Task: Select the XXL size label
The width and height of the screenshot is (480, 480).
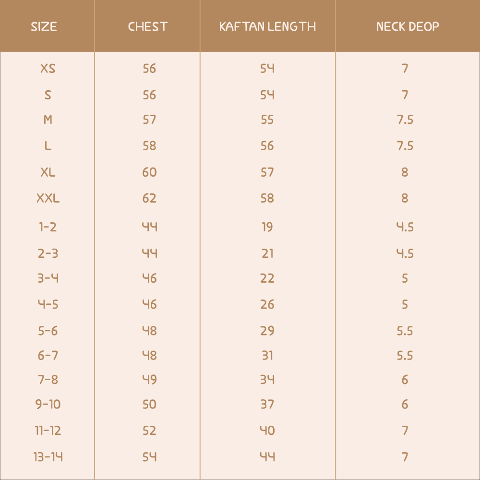Action: click(x=48, y=198)
